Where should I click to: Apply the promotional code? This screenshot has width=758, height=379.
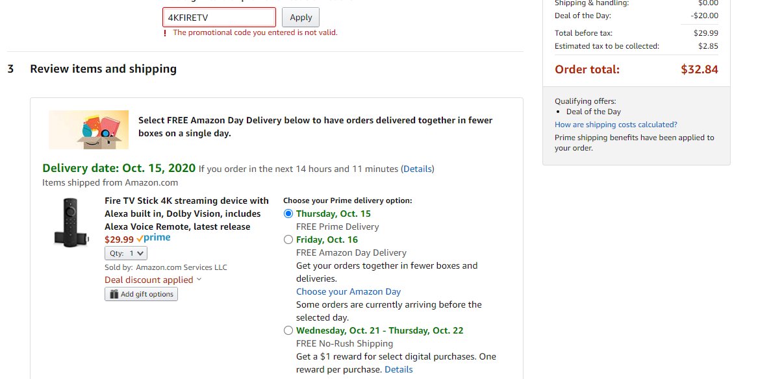click(301, 18)
